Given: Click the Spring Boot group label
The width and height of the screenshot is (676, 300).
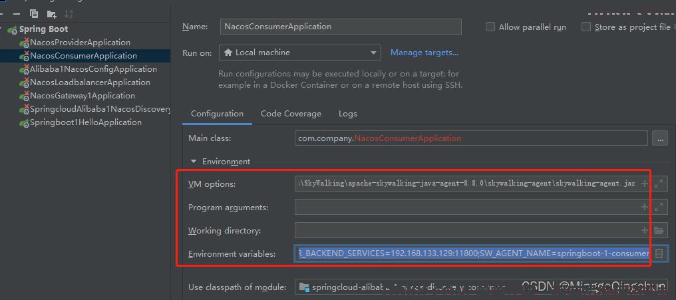Looking at the screenshot, I should tap(43, 29).
